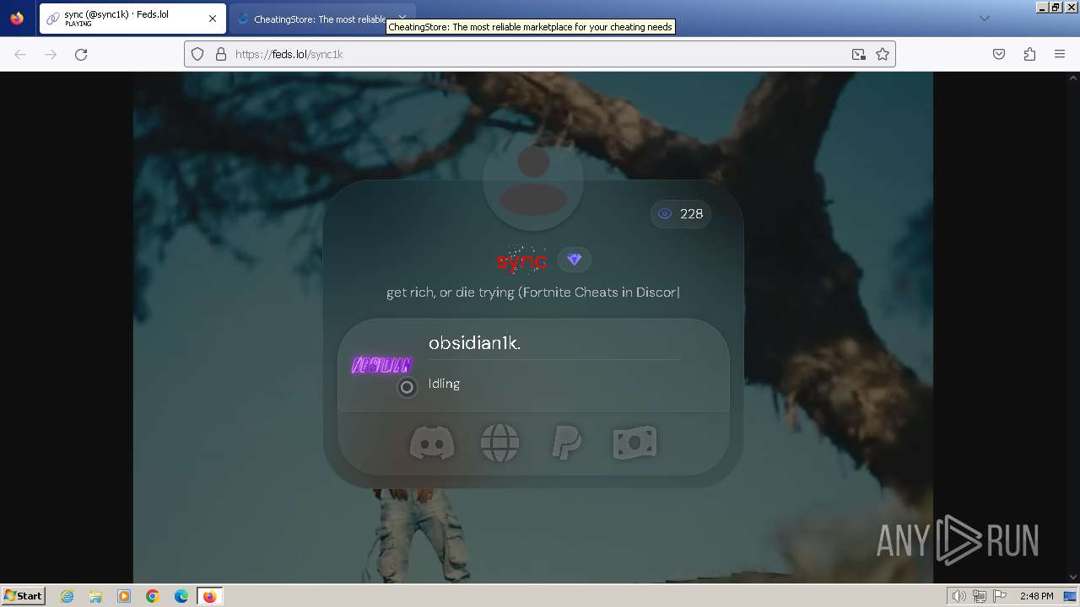This screenshot has width=1080, height=607.
Task: Focus the URL address bar
Action: 540,54
